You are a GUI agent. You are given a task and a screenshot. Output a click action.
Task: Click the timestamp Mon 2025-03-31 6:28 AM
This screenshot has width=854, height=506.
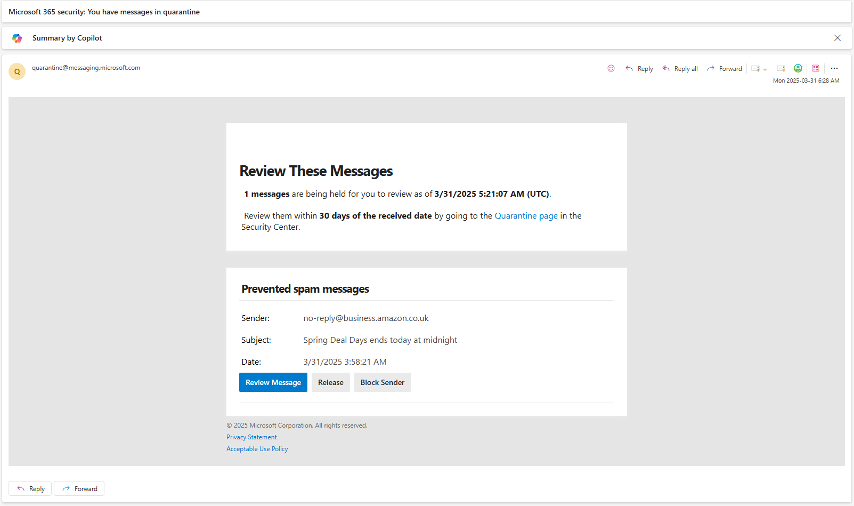[806, 81]
